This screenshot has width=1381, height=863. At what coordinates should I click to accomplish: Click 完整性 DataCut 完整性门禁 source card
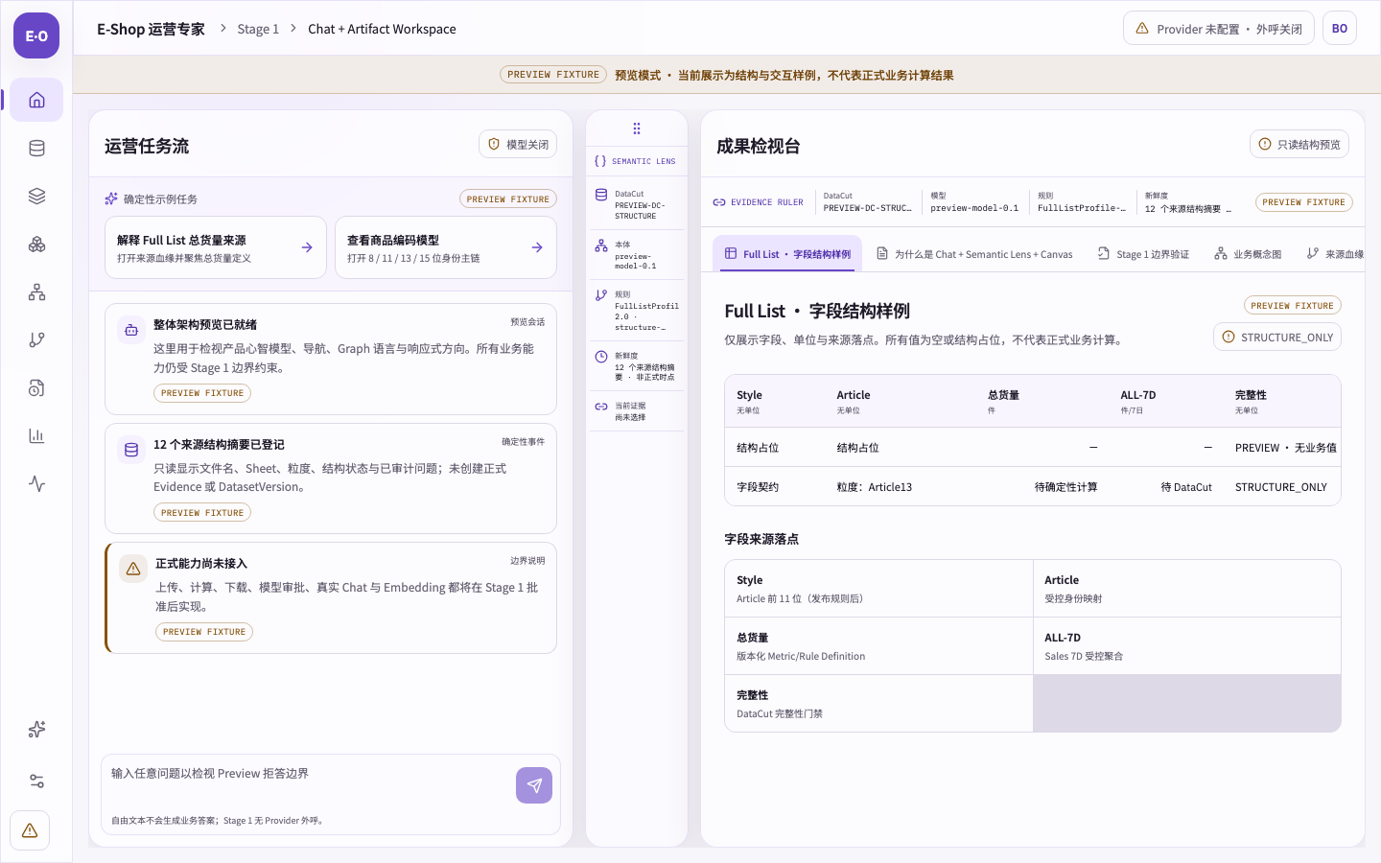(x=878, y=704)
